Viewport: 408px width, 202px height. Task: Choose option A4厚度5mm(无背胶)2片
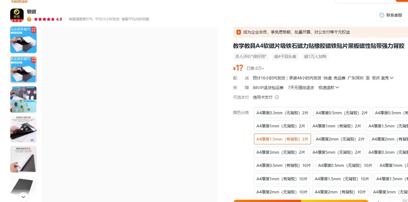pos(337,153)
